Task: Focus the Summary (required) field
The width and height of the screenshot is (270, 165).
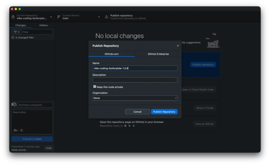Action: click(x=35, y=105)
